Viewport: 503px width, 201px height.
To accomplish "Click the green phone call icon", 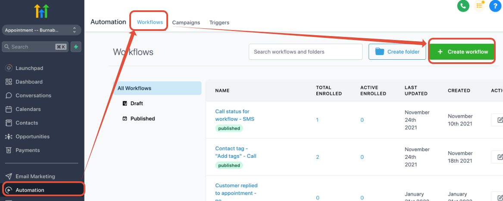I will coord(463,6).
